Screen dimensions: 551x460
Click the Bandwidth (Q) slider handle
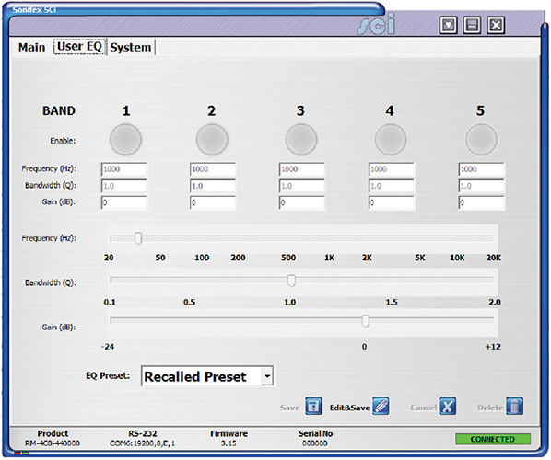pos(291,281)
